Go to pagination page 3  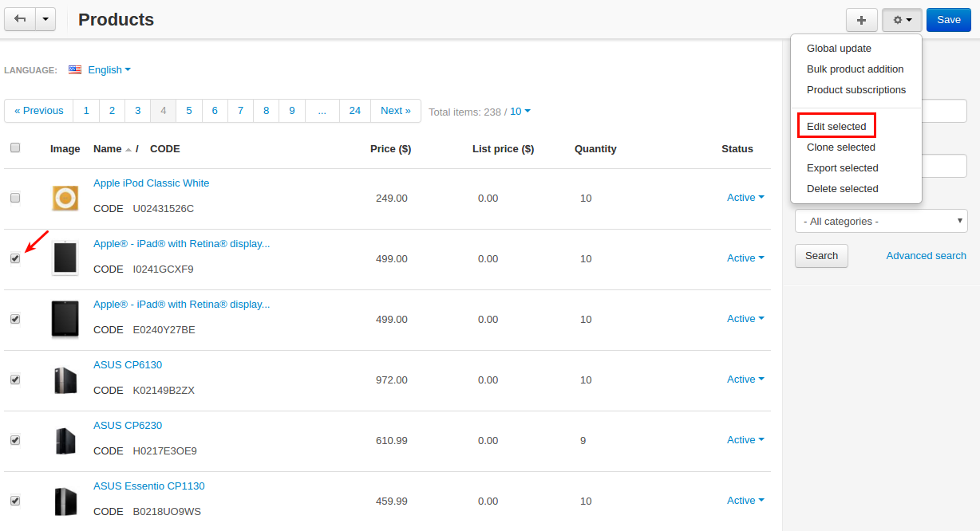point(137,111)
